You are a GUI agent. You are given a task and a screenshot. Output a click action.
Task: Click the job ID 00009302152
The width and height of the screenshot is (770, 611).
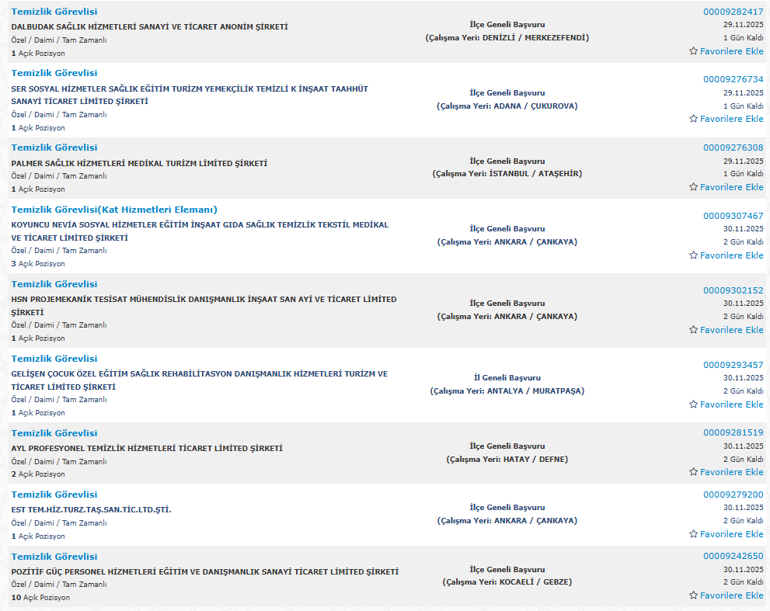pos(733,290)
